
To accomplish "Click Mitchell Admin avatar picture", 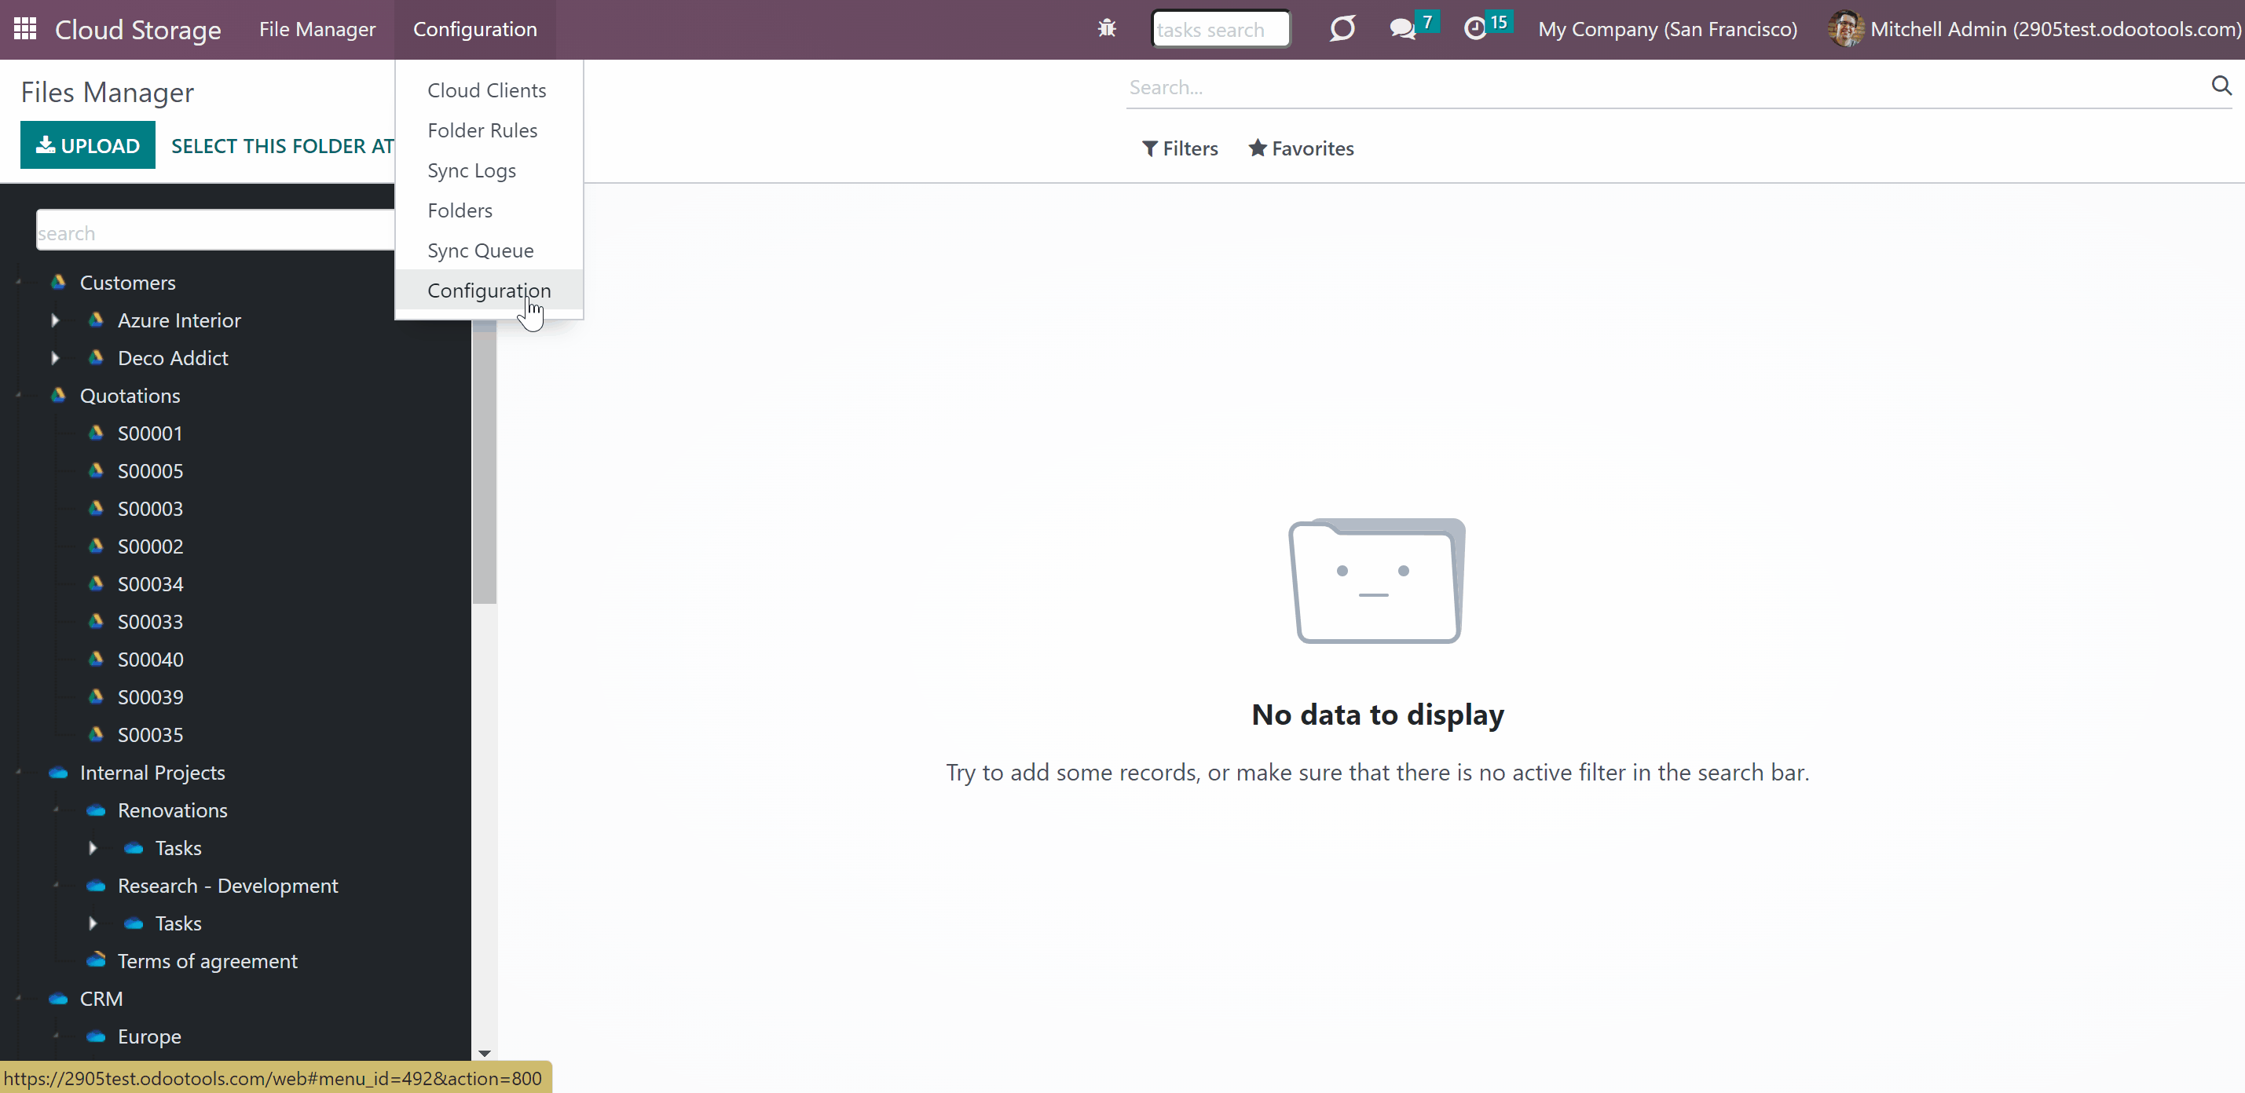I will (x=1846, y=29).
